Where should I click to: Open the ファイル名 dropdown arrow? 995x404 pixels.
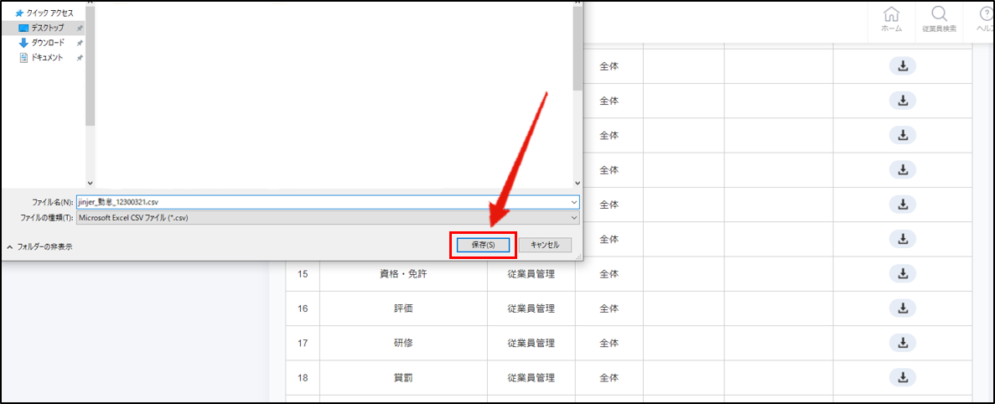[574, 202]
